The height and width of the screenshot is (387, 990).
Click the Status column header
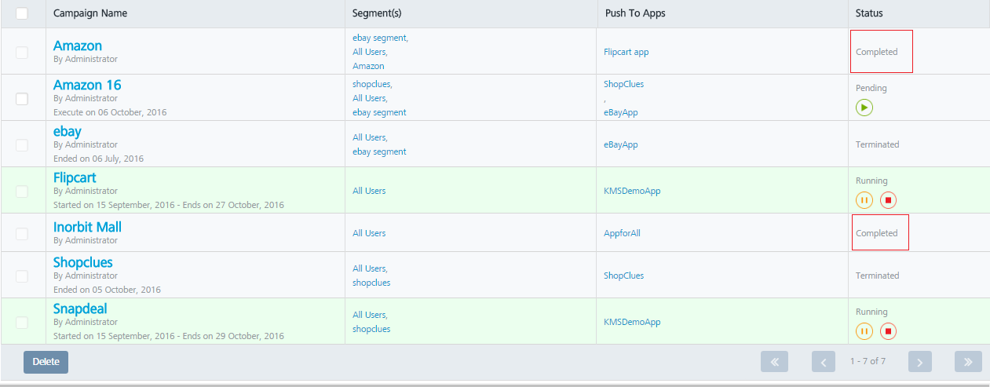point(869,13)
